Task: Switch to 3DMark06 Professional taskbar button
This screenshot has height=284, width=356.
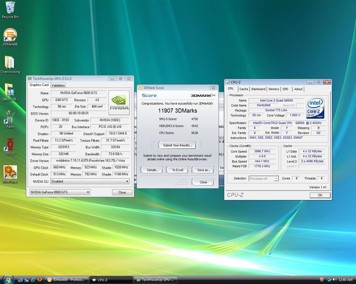Action: (67, 280)
